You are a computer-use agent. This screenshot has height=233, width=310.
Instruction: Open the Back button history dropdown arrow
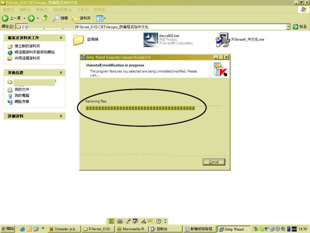point(24,18)
